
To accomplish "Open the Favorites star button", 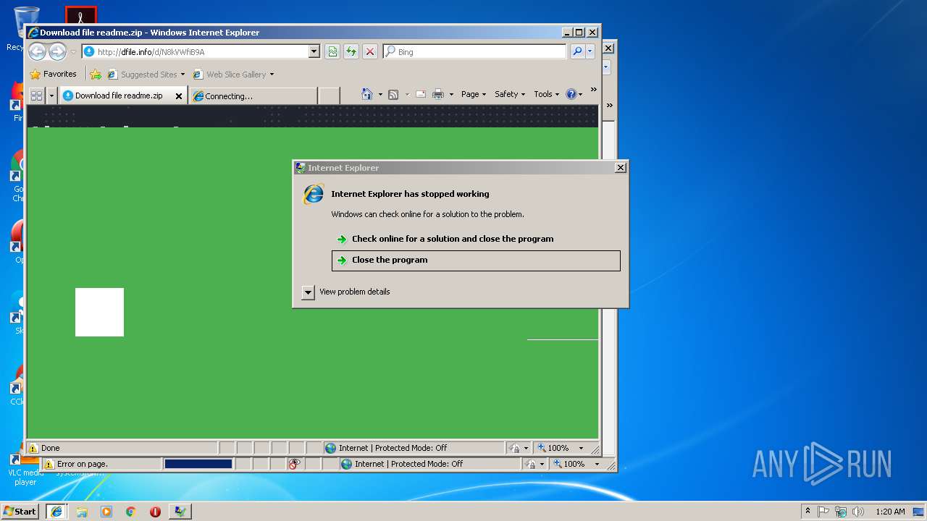I will point(53,74).
